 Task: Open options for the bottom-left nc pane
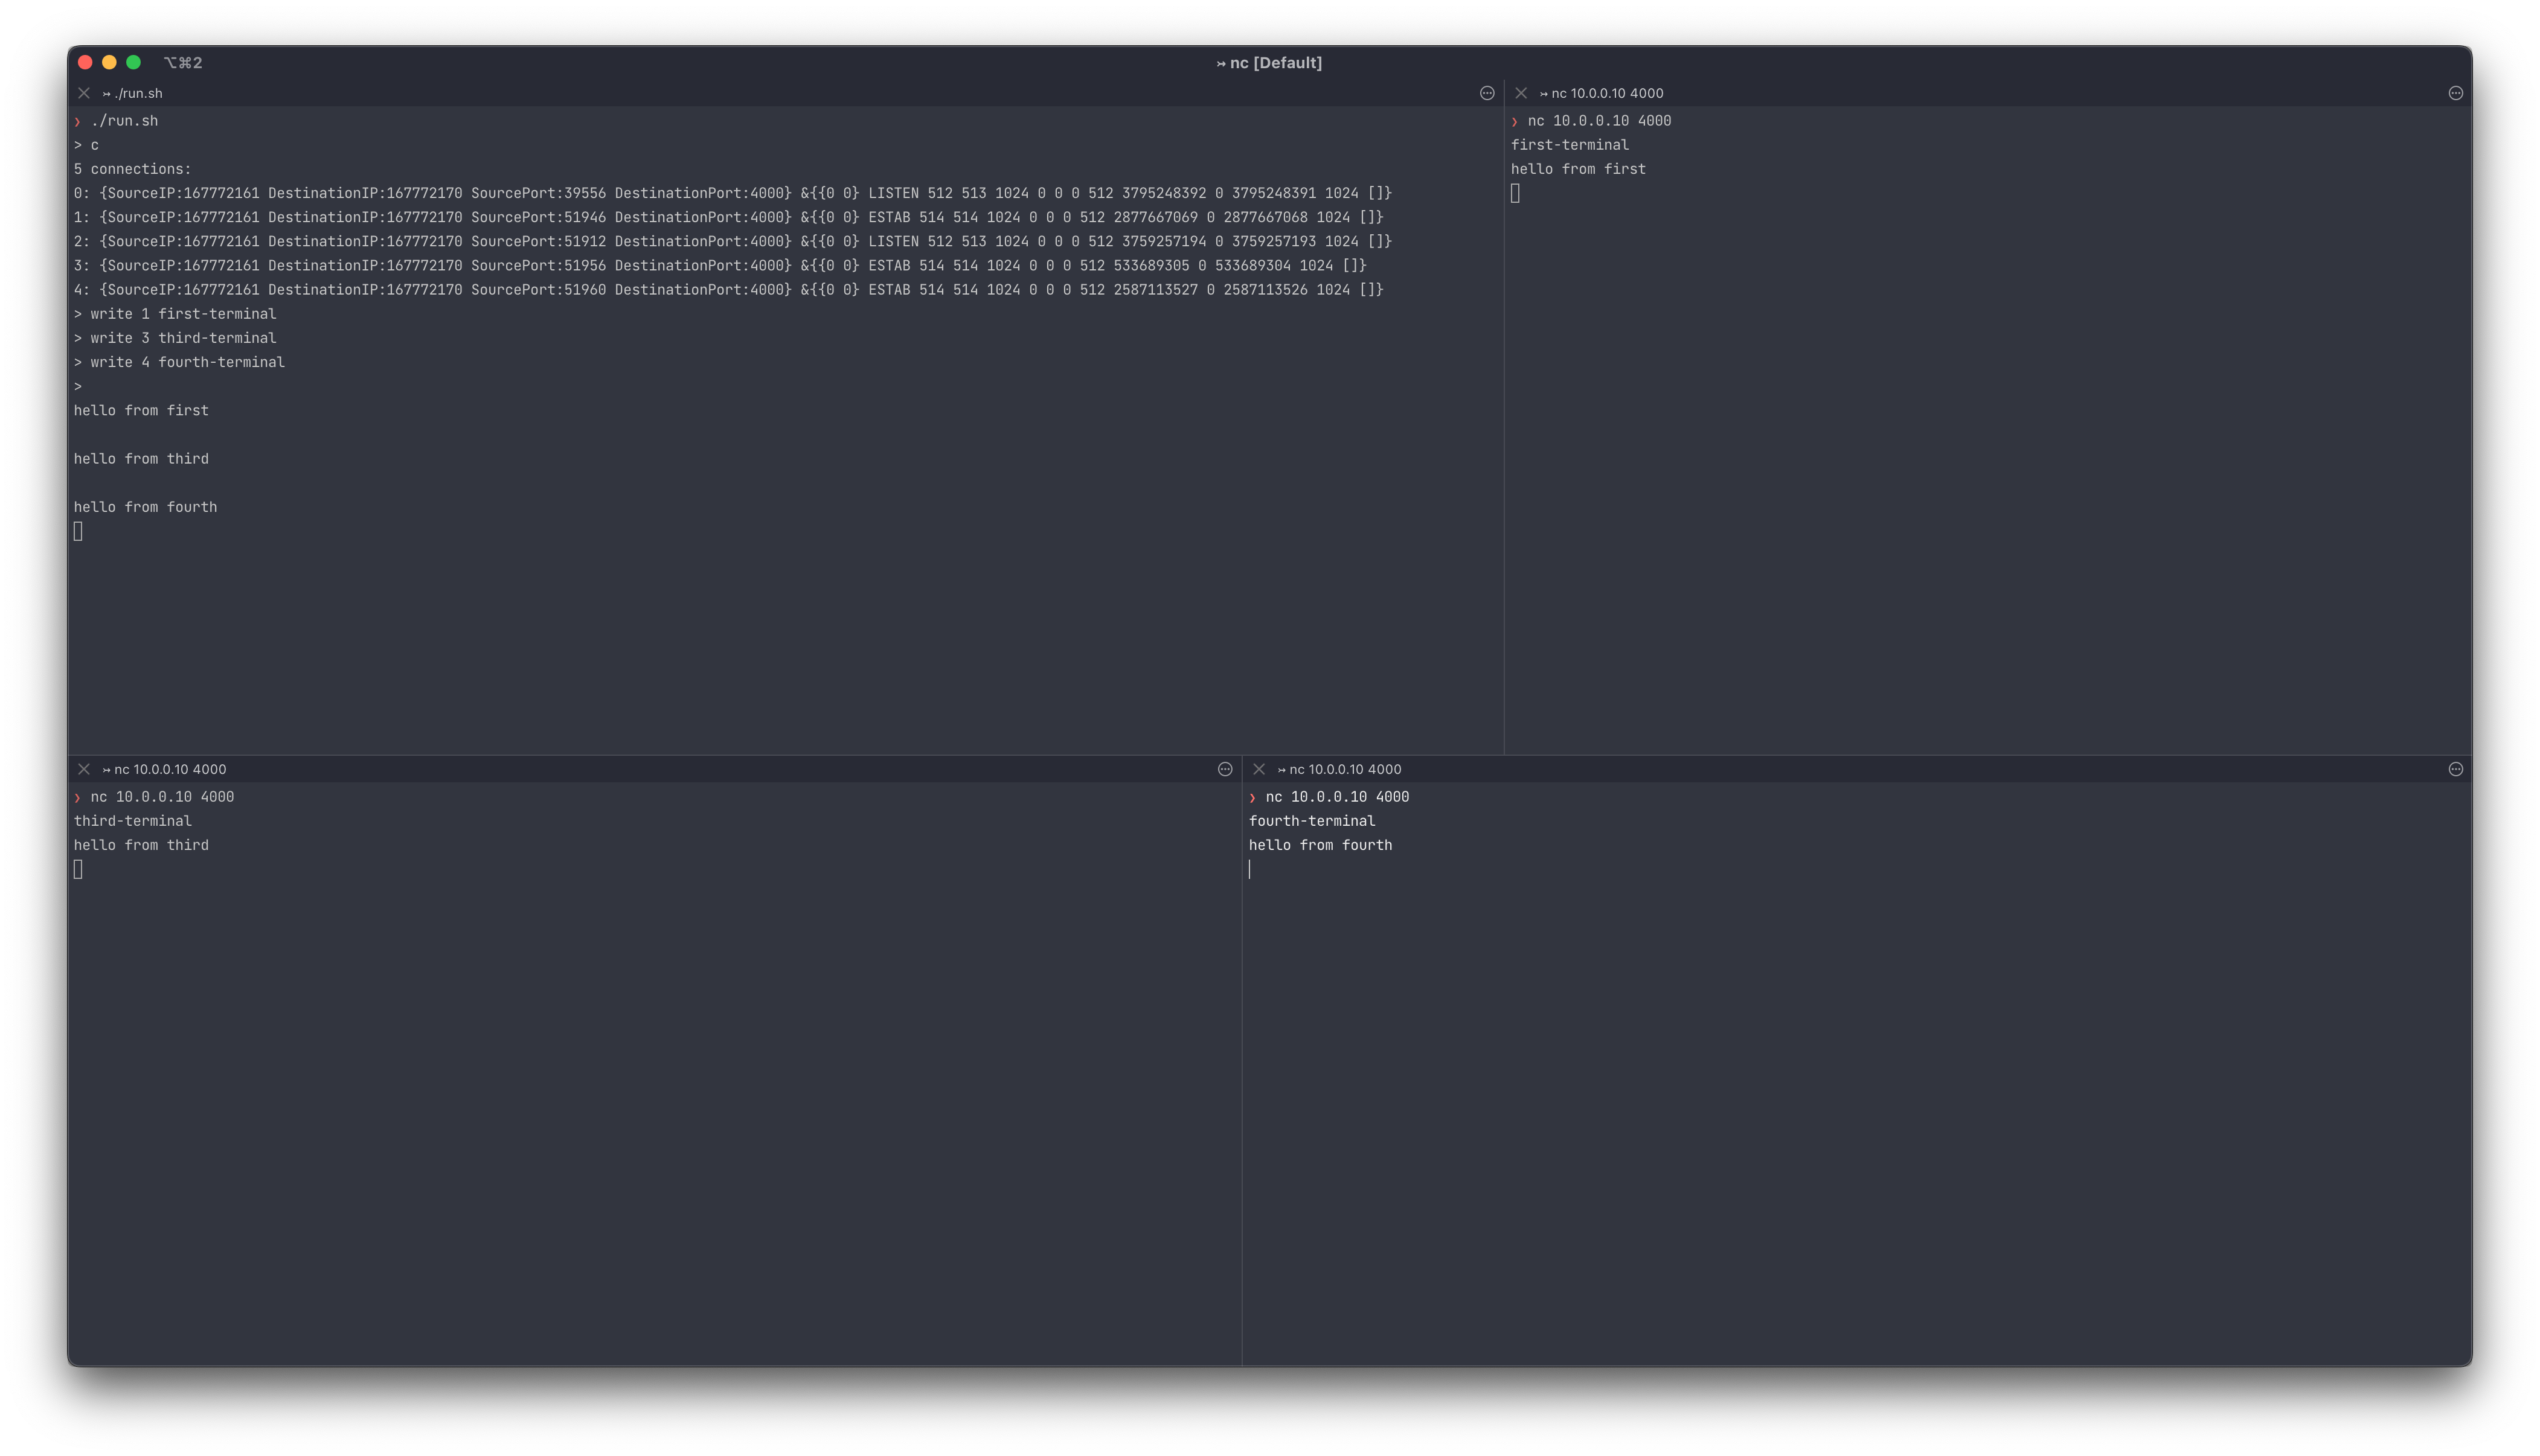(1225, 769)
